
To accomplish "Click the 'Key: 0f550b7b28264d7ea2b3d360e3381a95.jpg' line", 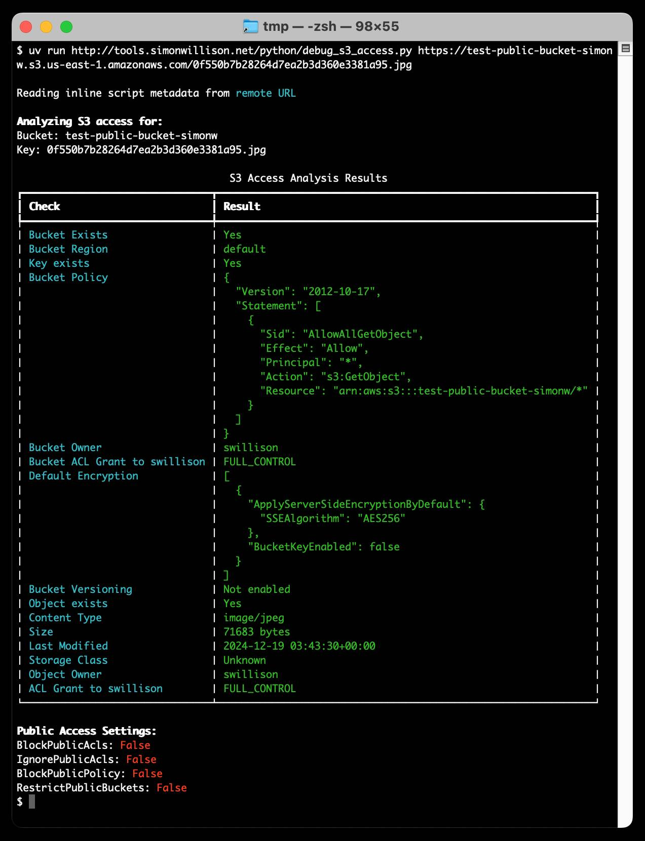I will tap(141, 150).
